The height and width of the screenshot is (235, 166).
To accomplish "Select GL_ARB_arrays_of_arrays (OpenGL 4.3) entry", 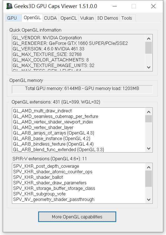I will click(53, 133).
